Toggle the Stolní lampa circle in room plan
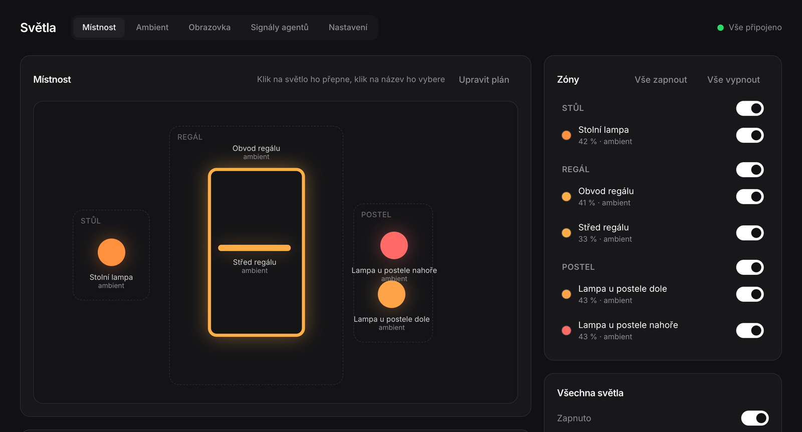 111,252
